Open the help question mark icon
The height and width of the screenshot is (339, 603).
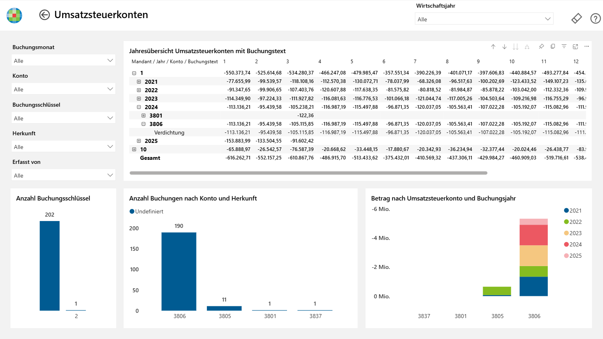595,19
